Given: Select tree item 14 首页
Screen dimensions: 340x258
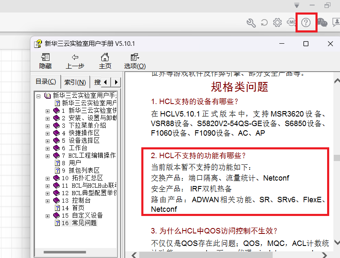Looking at the screenshot, I should point(73,208).
